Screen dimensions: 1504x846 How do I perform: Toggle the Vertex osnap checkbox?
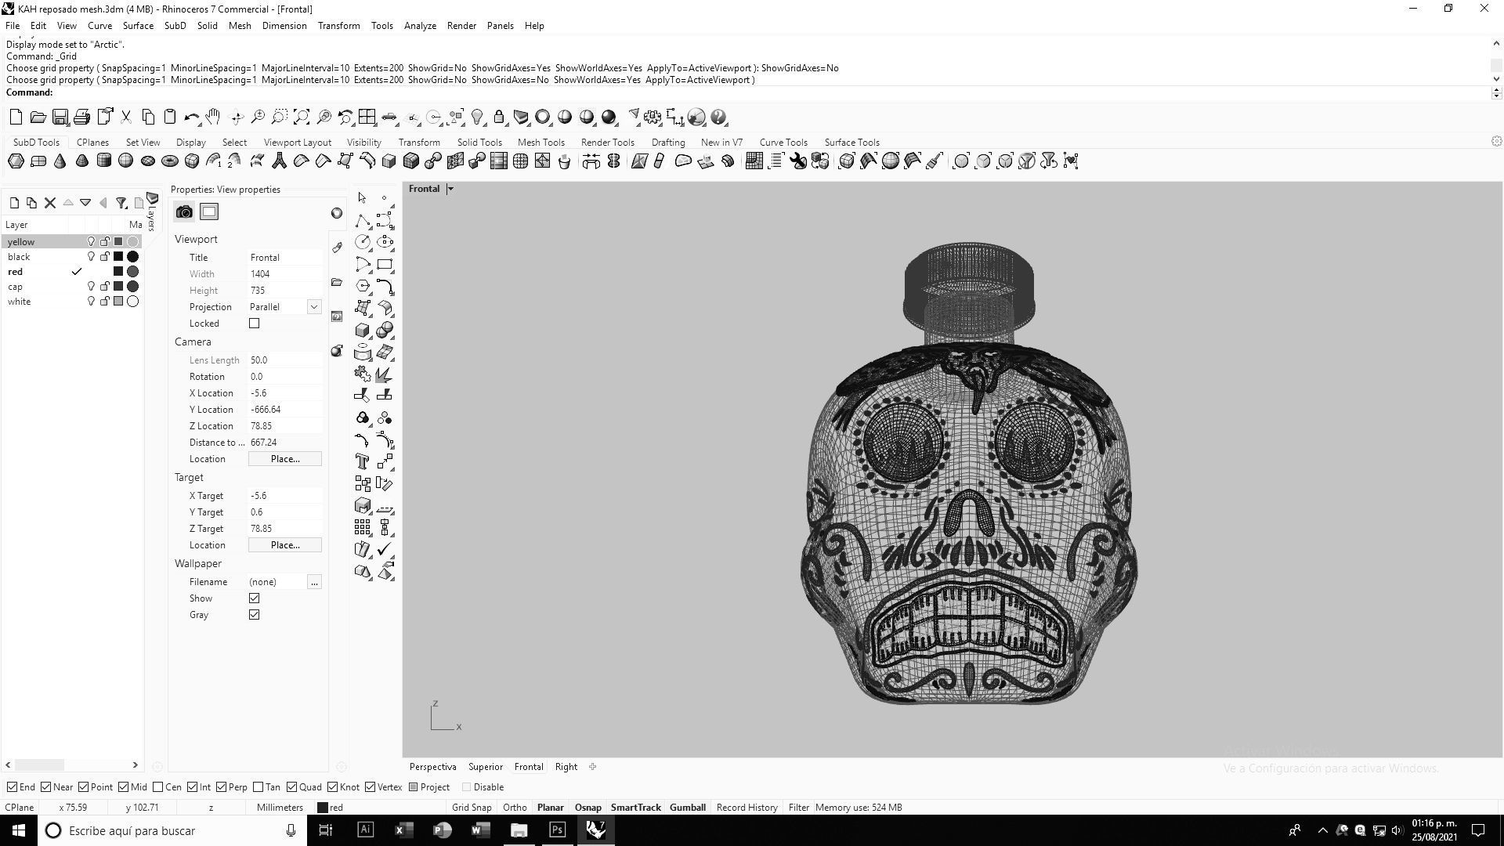click(370, 787)
